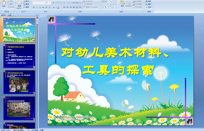Toggle Align Text Right
Screen dimensions: 204x131
coord(71,7)
